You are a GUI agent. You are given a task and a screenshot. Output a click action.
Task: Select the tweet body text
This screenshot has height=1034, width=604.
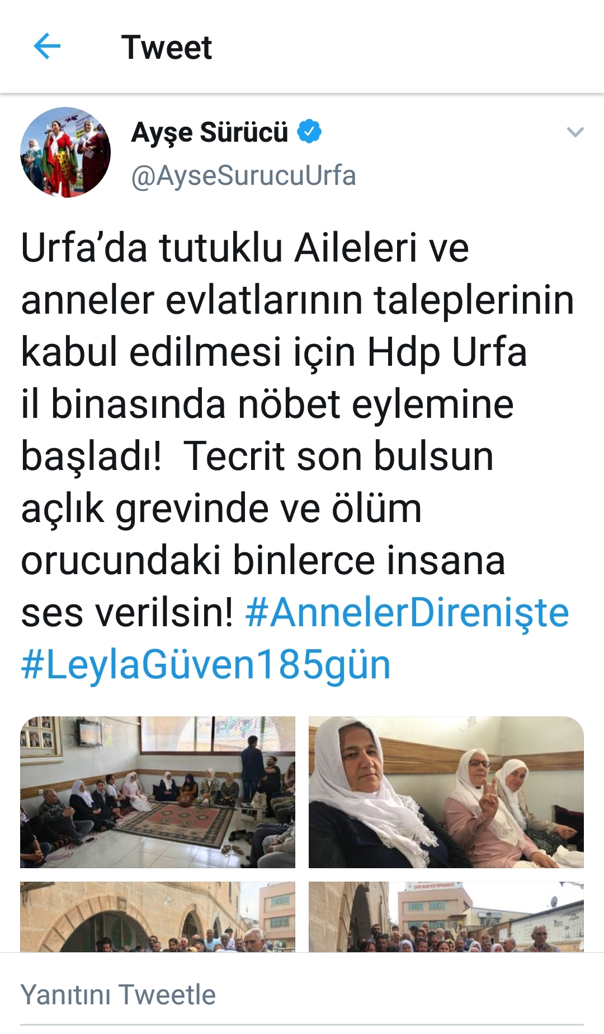coord(298,456)
